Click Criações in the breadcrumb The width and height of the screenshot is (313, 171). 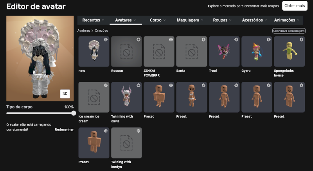click(101, 31)
